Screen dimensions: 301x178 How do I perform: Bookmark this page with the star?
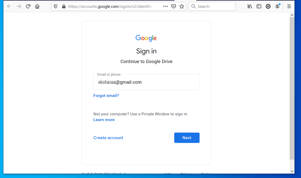pos(182,6)
